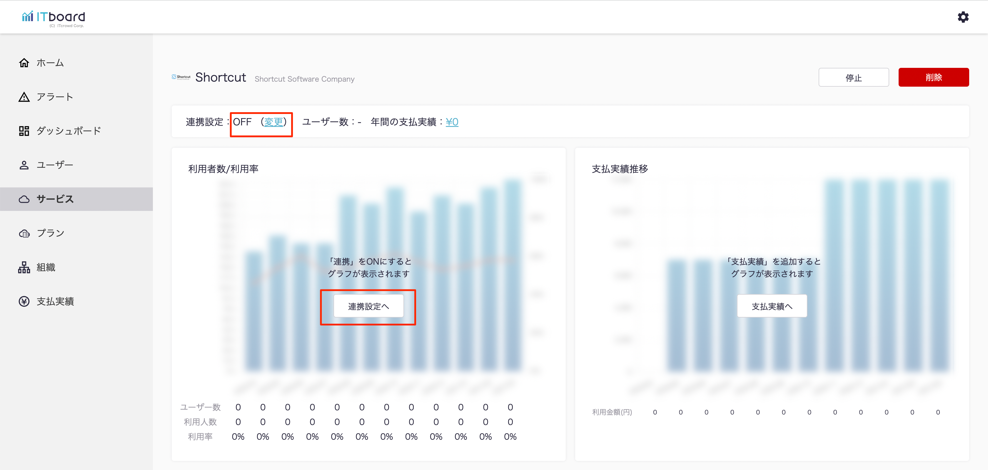
Task: Click the Shortcut service logo thumbnail
Action: click(x=181, y=77)
